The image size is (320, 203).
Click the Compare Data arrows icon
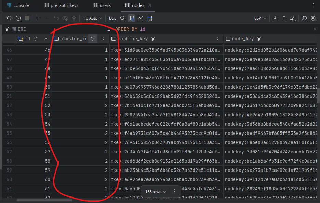click(x=293, y=18)
